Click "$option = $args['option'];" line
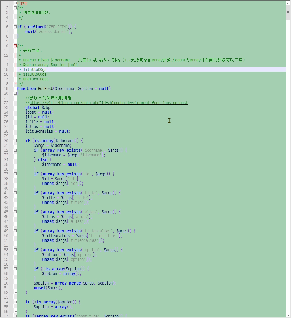This screenshot has height=318, width=291. [x=70, y=255]
